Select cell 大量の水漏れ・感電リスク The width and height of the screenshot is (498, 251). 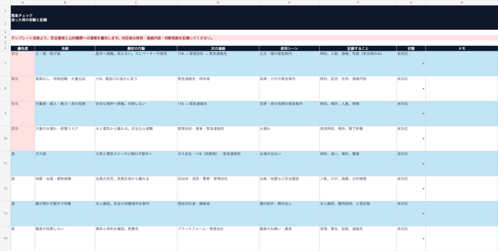65,139
